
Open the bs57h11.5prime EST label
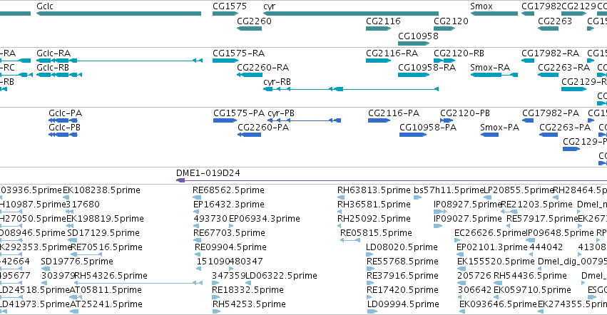pos(449,190)
